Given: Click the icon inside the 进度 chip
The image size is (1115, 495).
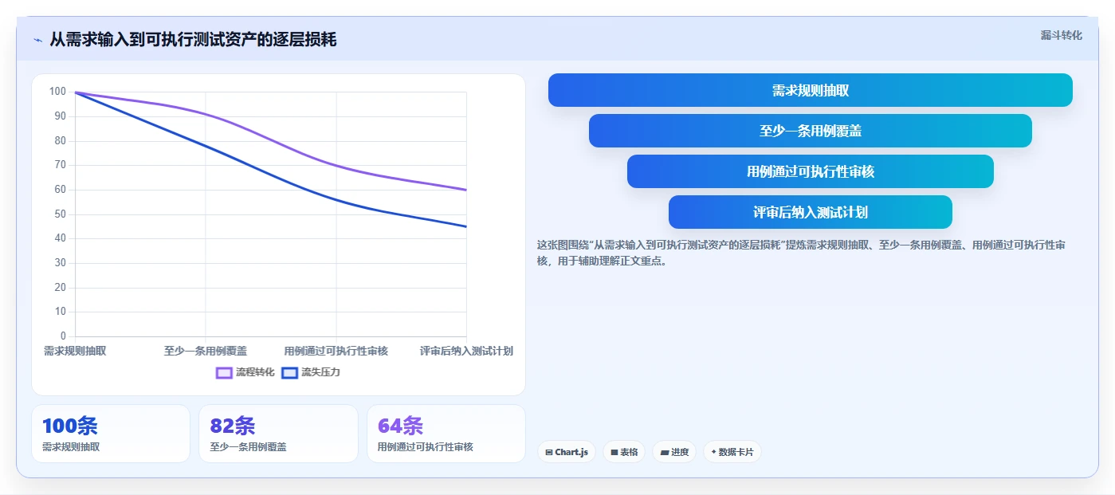Looking at the screenshot, I should pyautogui.click(x=664, y=452).
